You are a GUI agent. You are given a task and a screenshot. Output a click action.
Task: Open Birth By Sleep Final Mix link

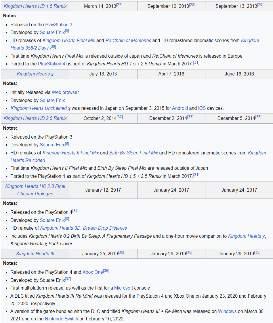pyautogui.click(x=133, y=153)
